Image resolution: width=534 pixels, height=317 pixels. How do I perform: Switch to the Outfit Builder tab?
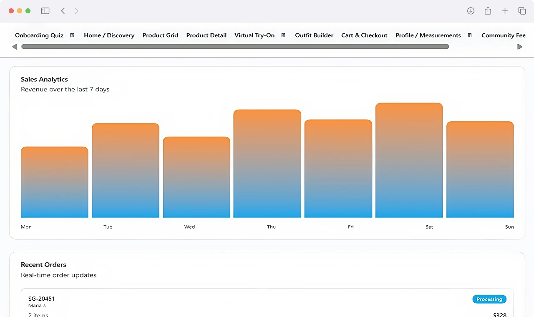pos(314,35)
